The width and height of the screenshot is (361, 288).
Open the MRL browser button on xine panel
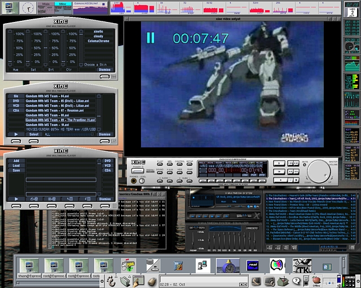(170, 164)
